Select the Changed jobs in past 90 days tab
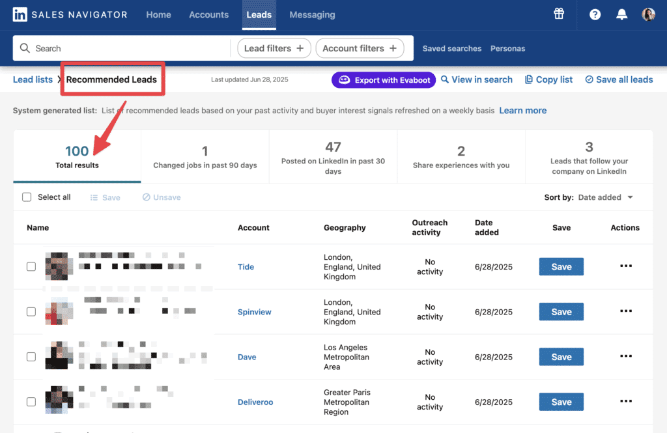Viewport: 667px width, 433px height. point(205,156)
